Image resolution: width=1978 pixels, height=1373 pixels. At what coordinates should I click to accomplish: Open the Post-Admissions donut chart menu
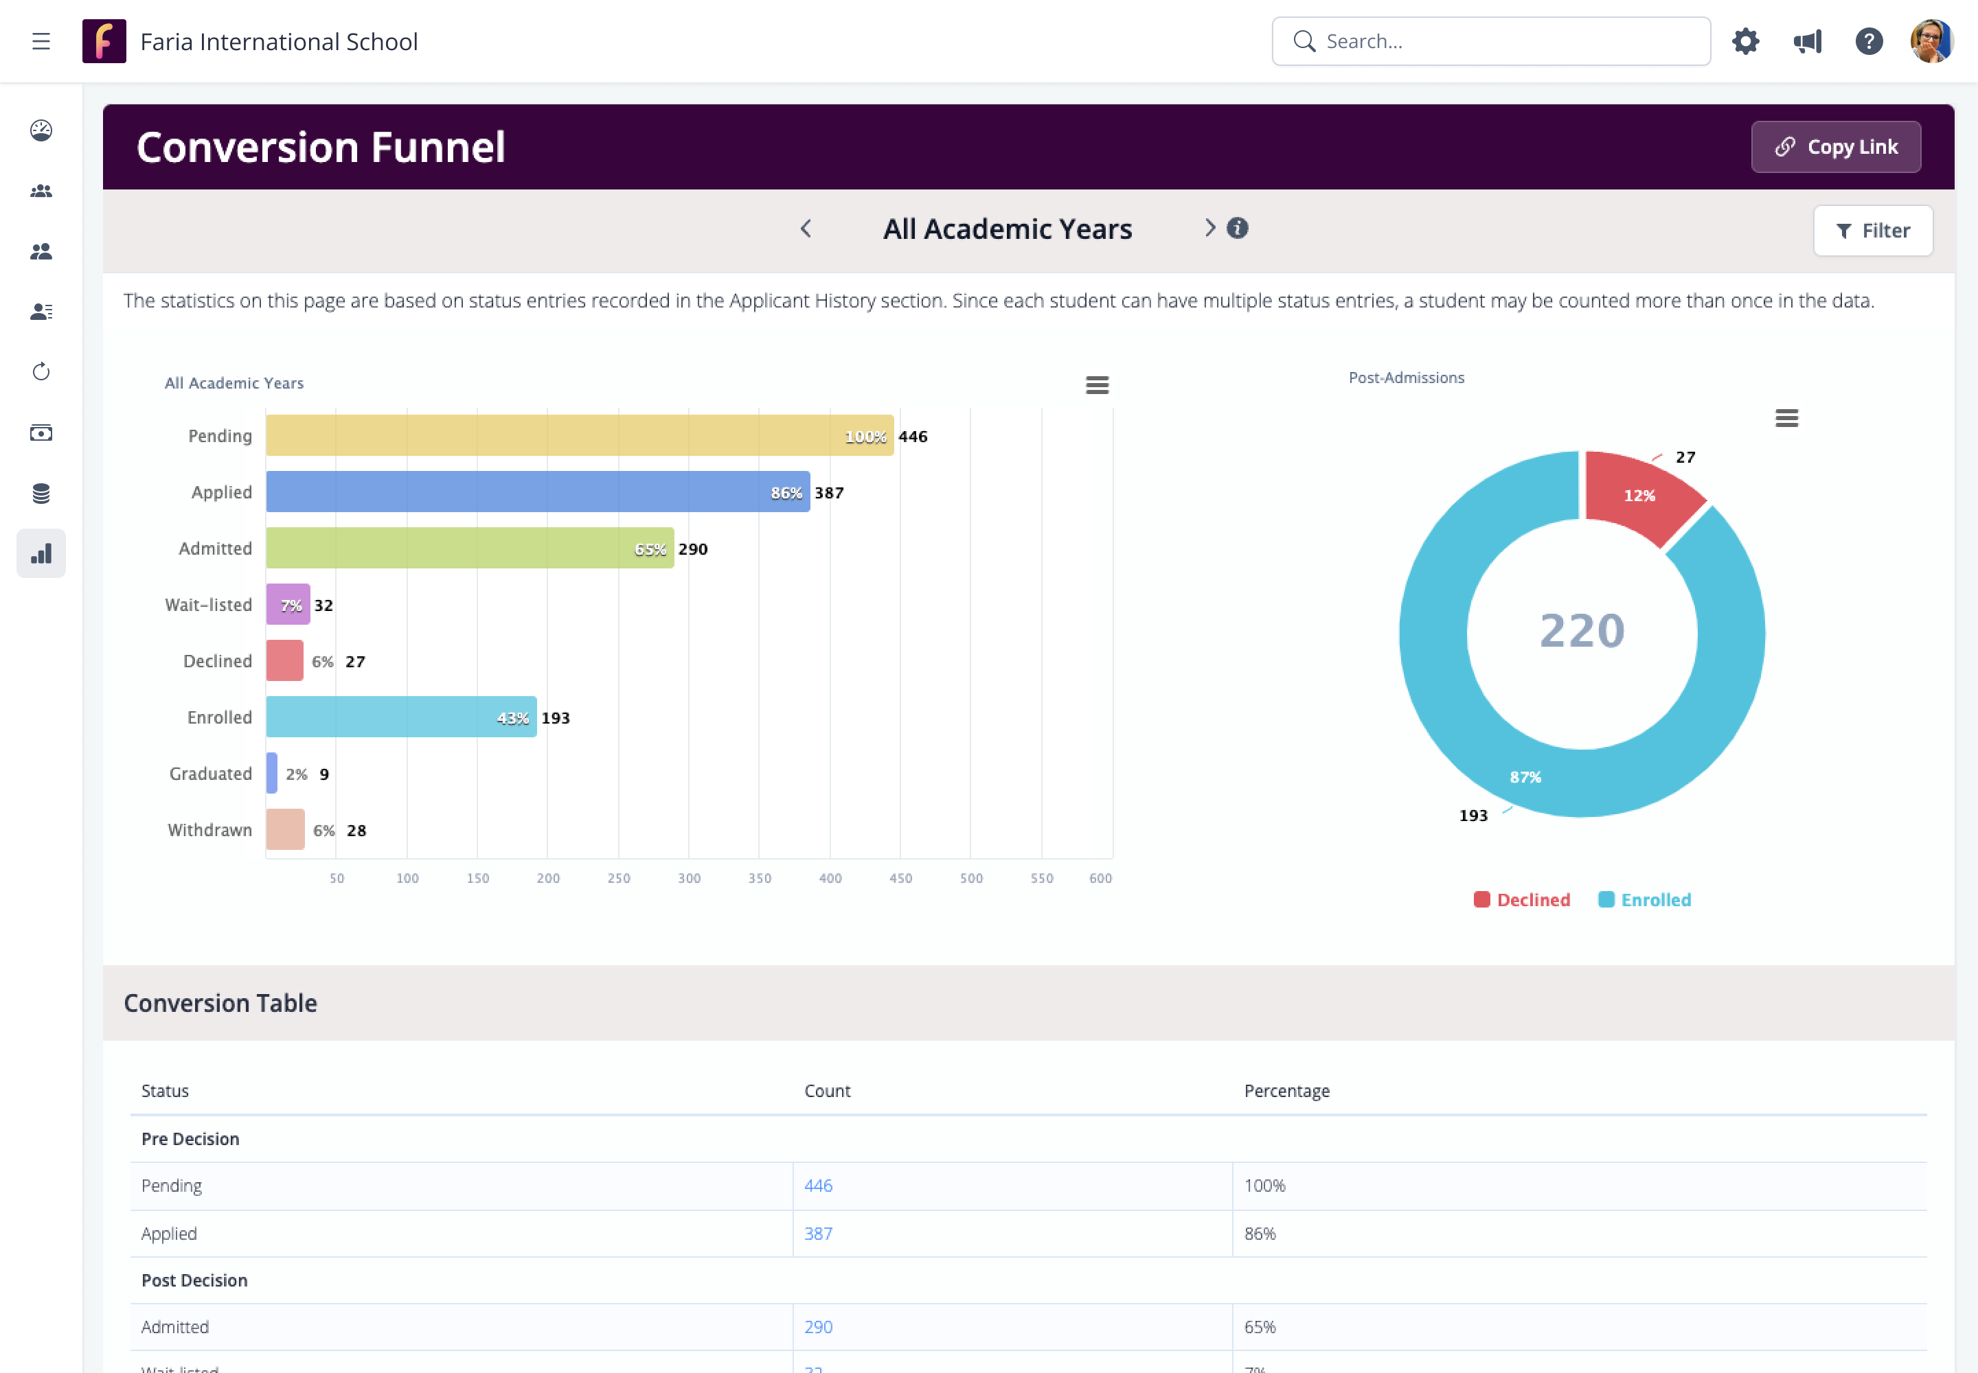tap(1786, 418)
